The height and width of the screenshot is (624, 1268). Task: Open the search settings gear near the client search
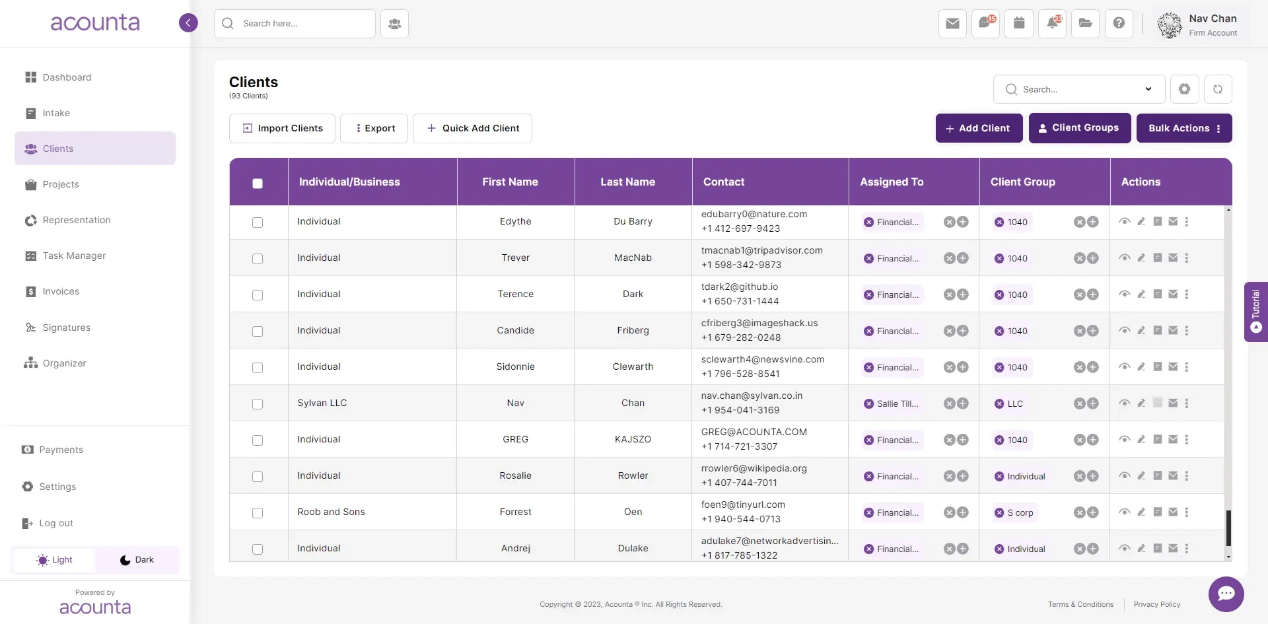click(x=1184, y=88)
